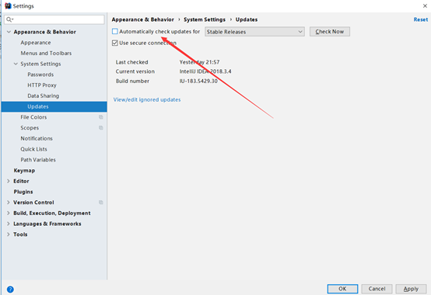Open File Colors settings
Viewport: 431px width, 295px height.
pyautogui.click(x=33, y=117)
